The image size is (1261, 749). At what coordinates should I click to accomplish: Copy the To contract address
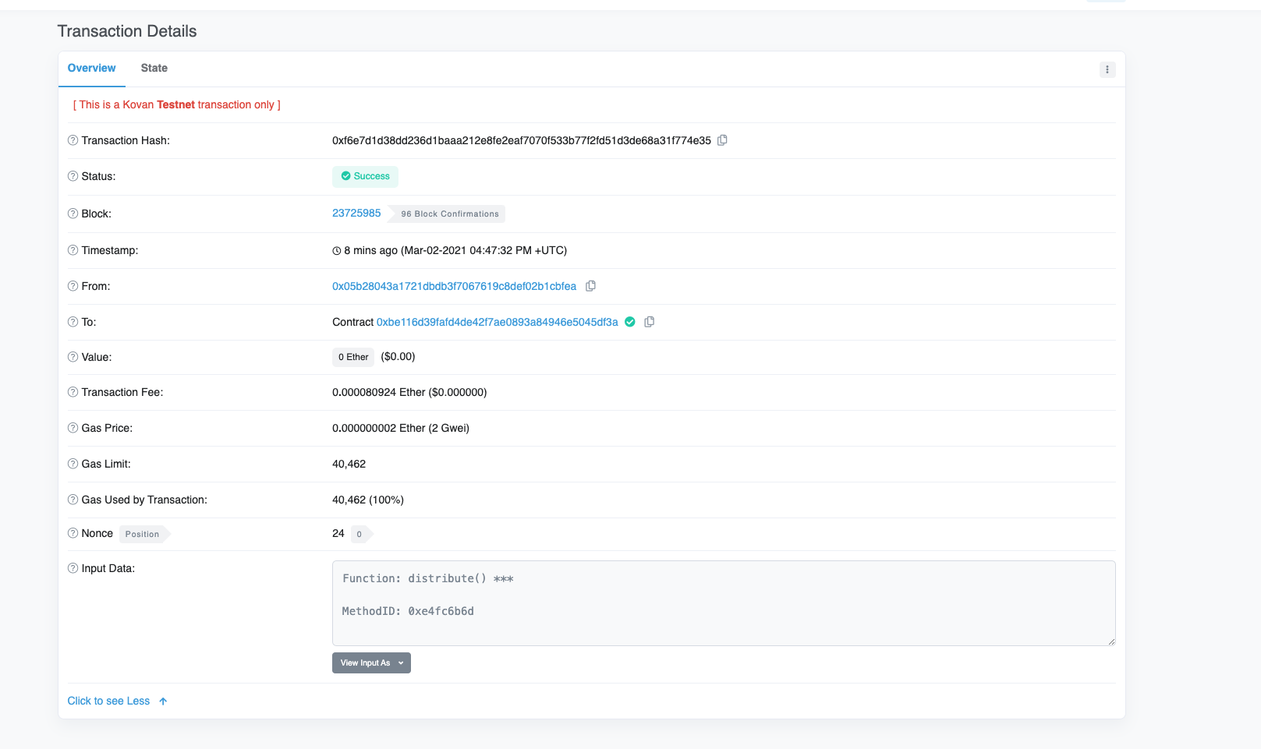point(649,322)
